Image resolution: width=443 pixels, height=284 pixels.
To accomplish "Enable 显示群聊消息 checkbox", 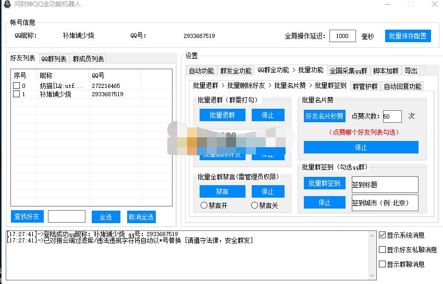I will coord(382,264).
